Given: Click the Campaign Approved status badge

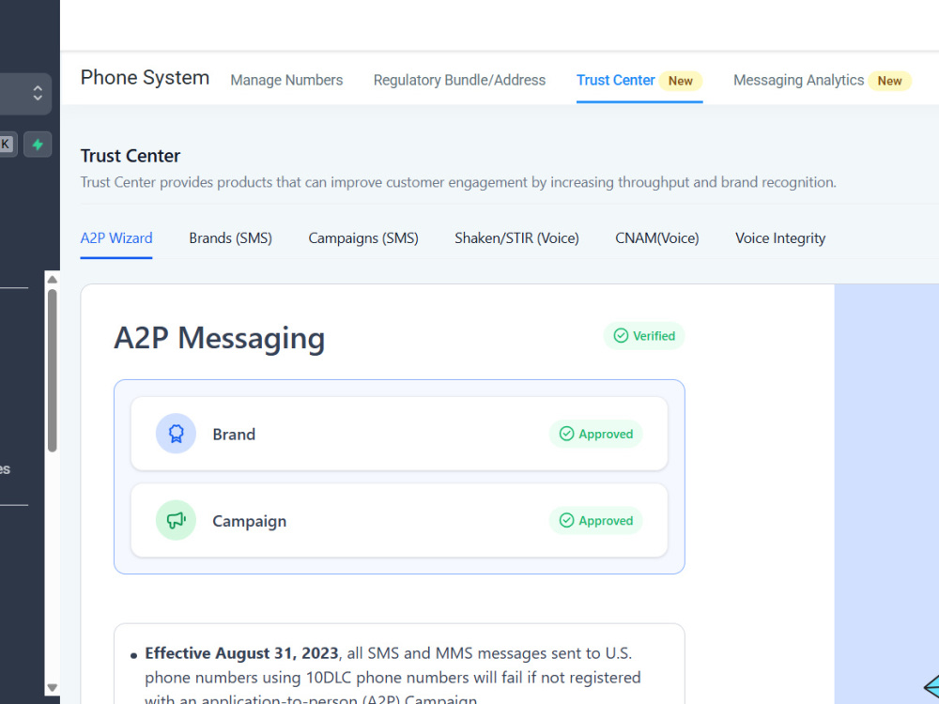Looking at the screenshot, I should click(596, 520).
